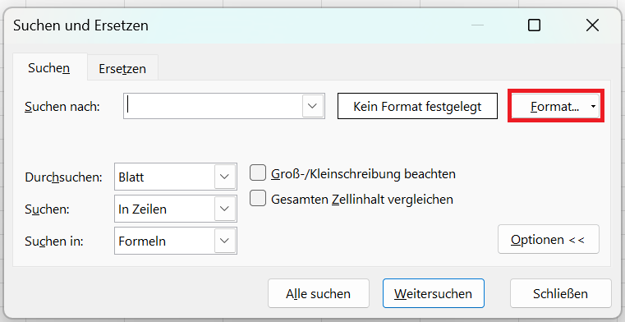The height and width of the screenshot is (322, 625).
Task: Close the dialog with the X icon
Action: point(592,25)
